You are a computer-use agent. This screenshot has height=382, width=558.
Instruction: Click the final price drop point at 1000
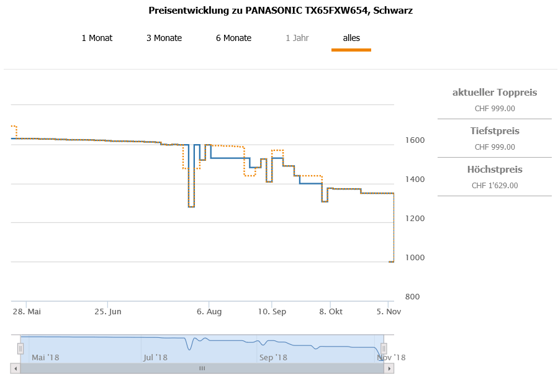click(x=392, y=261)
